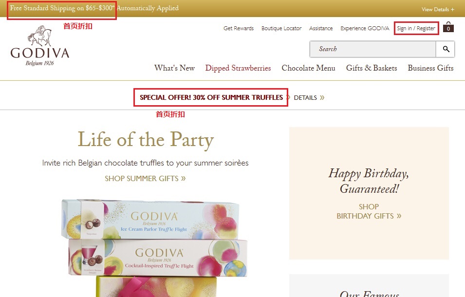Select Dipped Strawberries menu item
Screen dimensions: 465x297
tap(238, 68)
